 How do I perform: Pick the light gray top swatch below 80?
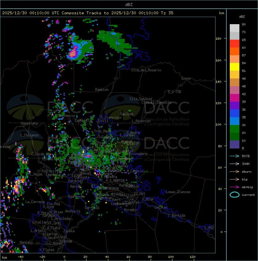point(234,28)
